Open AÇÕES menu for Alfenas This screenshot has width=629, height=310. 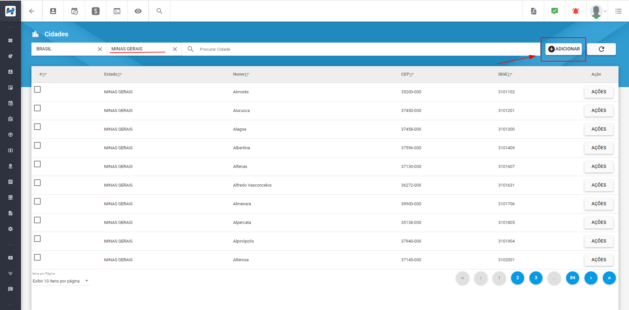click(599, 167)
